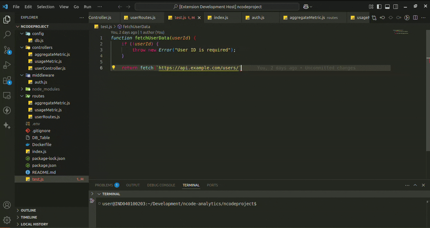Click the circled git graph icon in editor toolbar
430x228 pixels.
click(407, 18)
